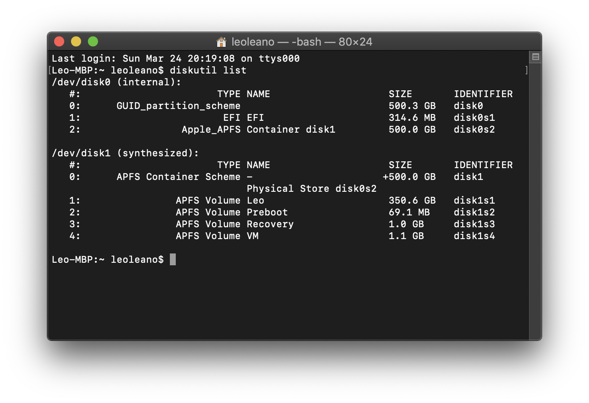This screenshot has width=589, height=403.
Task: Select the /dev/disk0 (internal) heading
Action: (116, 82)
